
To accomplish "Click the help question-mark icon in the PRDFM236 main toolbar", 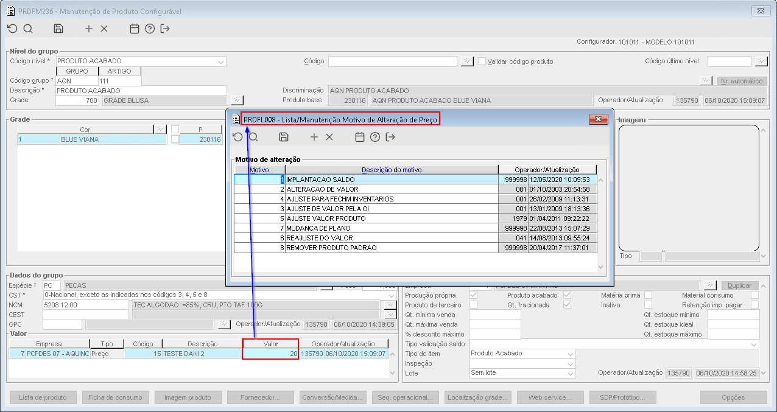I will pos(150,29).
